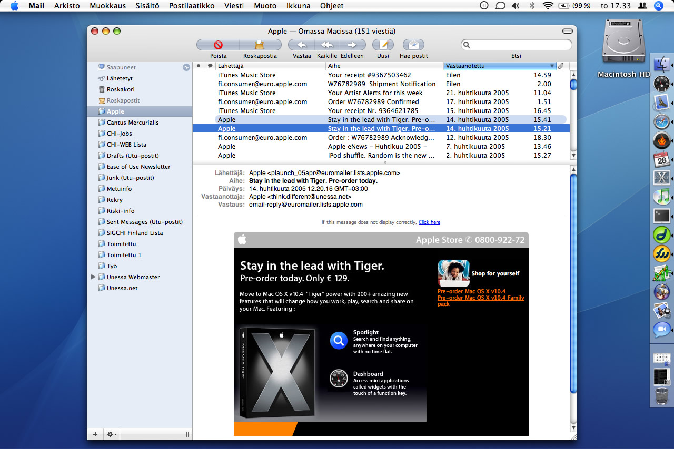Open Pre-order Mac OS X v10.4 Family pack link
The height and width of the screenshot is (449, 674).
pyautogui.click(x=481, y=301)
